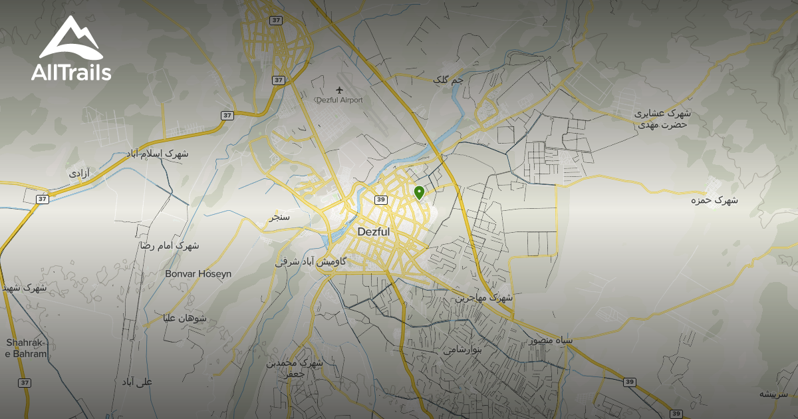Click the Route 37 shield at top of map
This screenshot has height=419, width=798.
coord(277,20)
